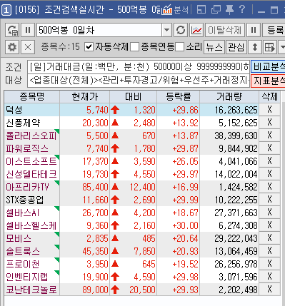Delete the 덕성 row with its X

269,110
